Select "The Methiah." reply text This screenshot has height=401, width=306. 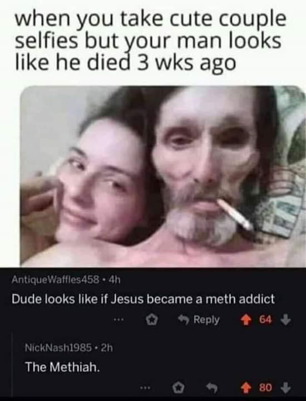62,368
